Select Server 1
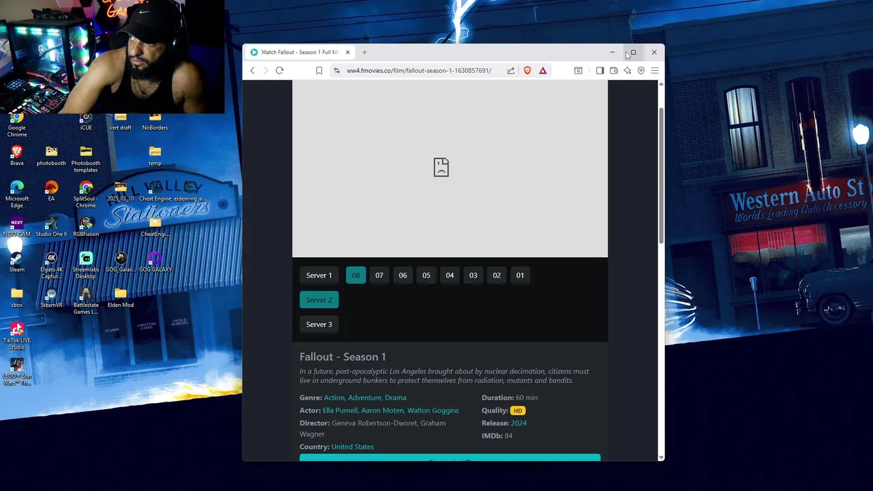The image size is (873, 491). click(x=319, y=276)
